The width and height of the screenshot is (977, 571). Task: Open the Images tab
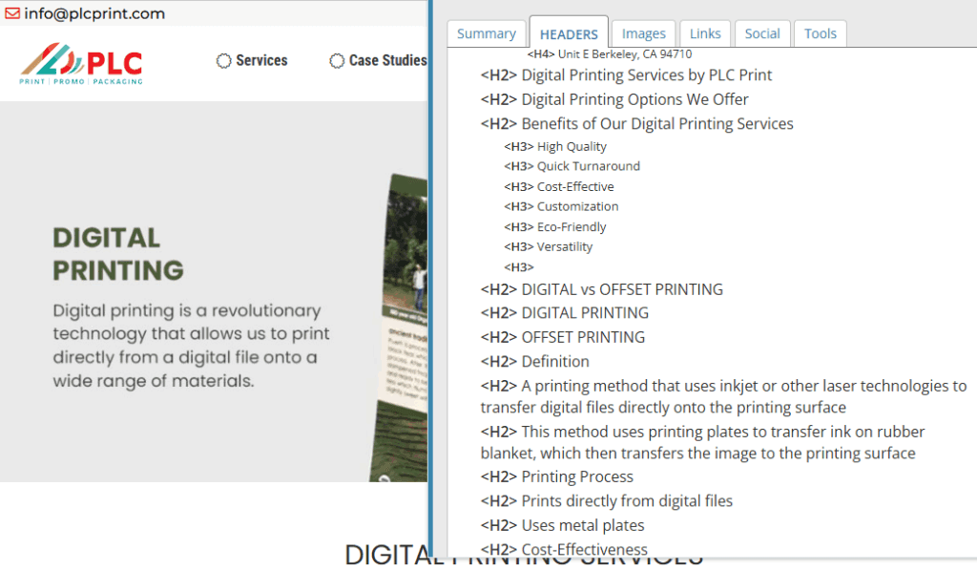pos(643,32)
